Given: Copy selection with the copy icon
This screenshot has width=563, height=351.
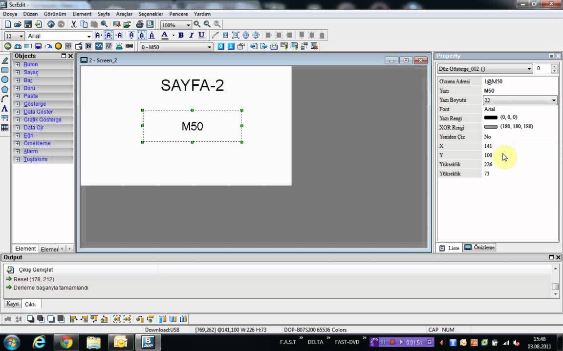Looking at the screenshot, I should click(x=84, y=24).
